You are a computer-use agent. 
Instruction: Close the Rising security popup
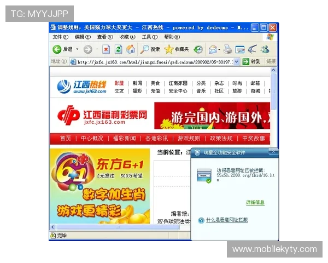(273, 151)
